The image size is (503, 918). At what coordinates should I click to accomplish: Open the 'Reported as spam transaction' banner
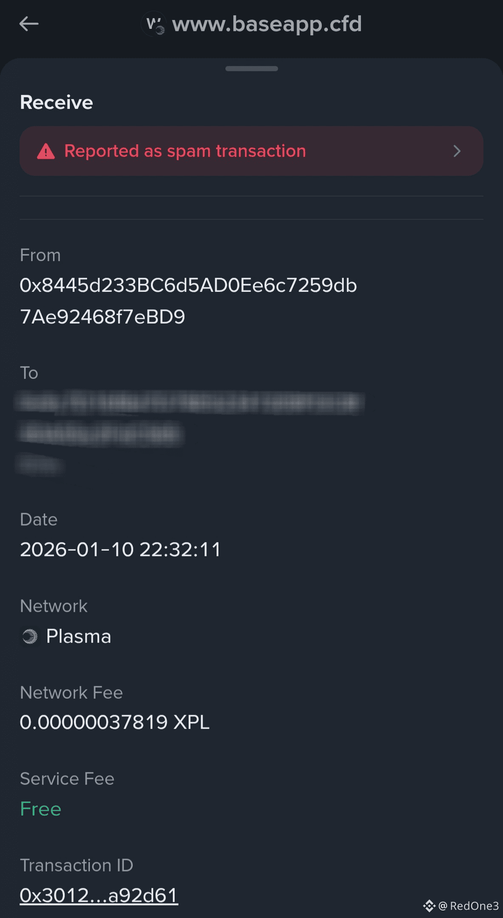(251, 151)
